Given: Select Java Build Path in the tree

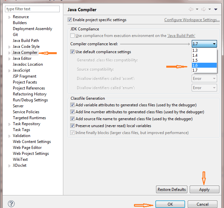Looking at the screenshot, I should coord(26,41).
